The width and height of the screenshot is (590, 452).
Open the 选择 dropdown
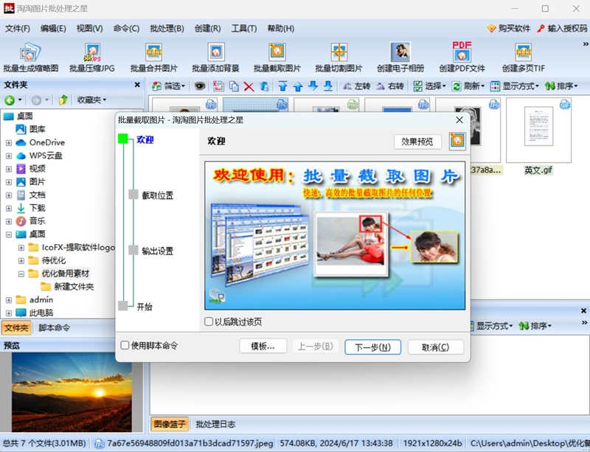tap(429, 86)
